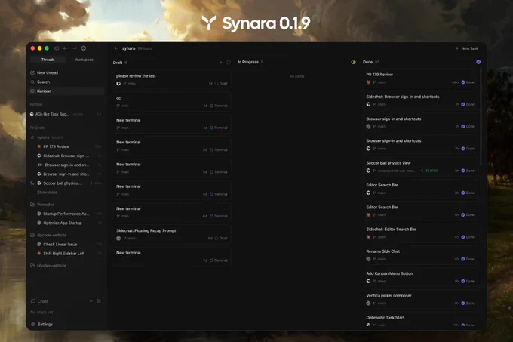Click the Done column vertical scrollbar

pos(481,118)
